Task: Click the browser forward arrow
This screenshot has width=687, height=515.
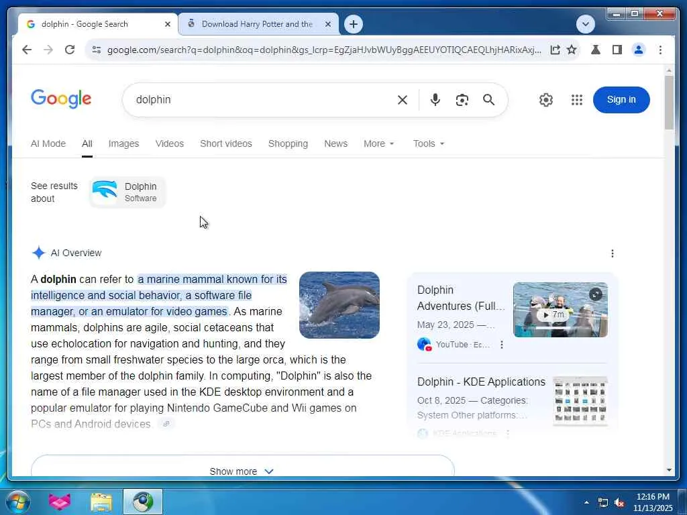Action: coord(48,50)
